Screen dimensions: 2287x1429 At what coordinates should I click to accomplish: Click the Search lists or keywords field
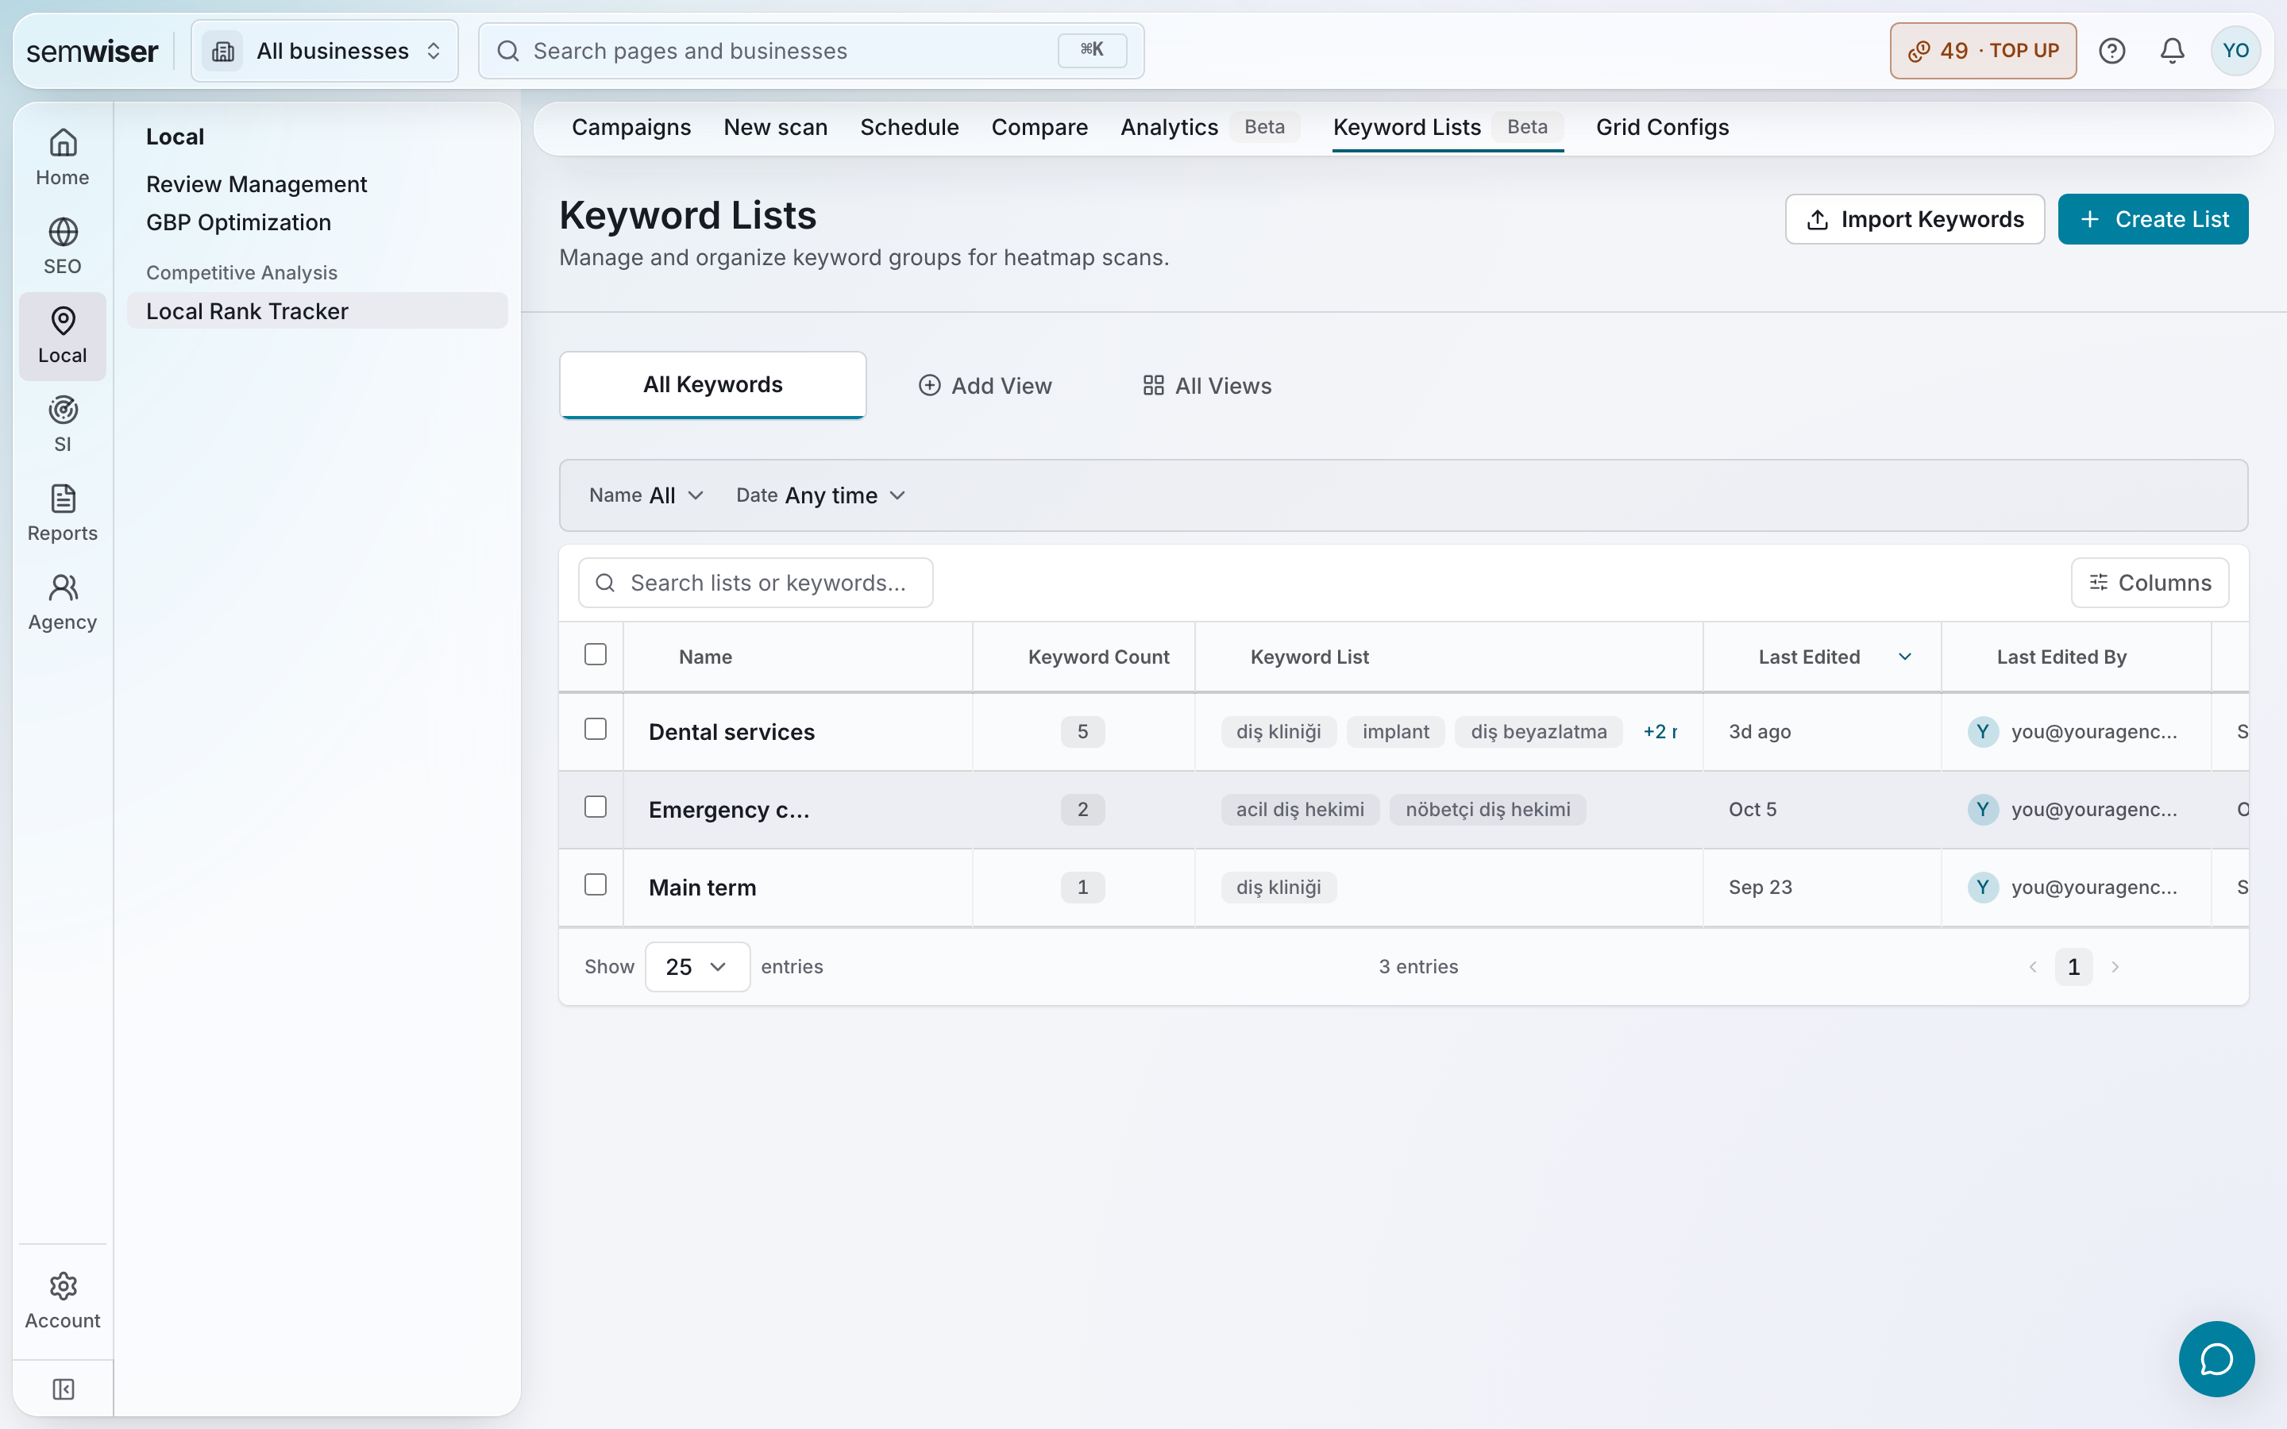[x=755, y=584]
